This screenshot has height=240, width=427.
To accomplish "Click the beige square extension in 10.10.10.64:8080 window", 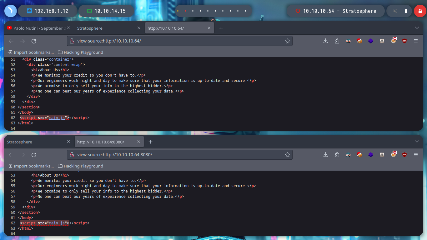I will pos(382,155).
